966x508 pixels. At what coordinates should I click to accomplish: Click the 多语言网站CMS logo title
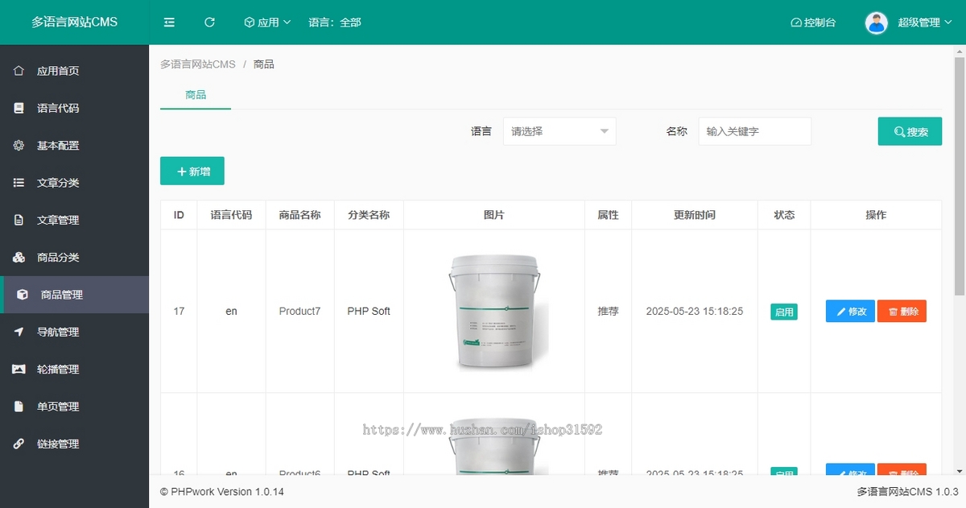74,23
